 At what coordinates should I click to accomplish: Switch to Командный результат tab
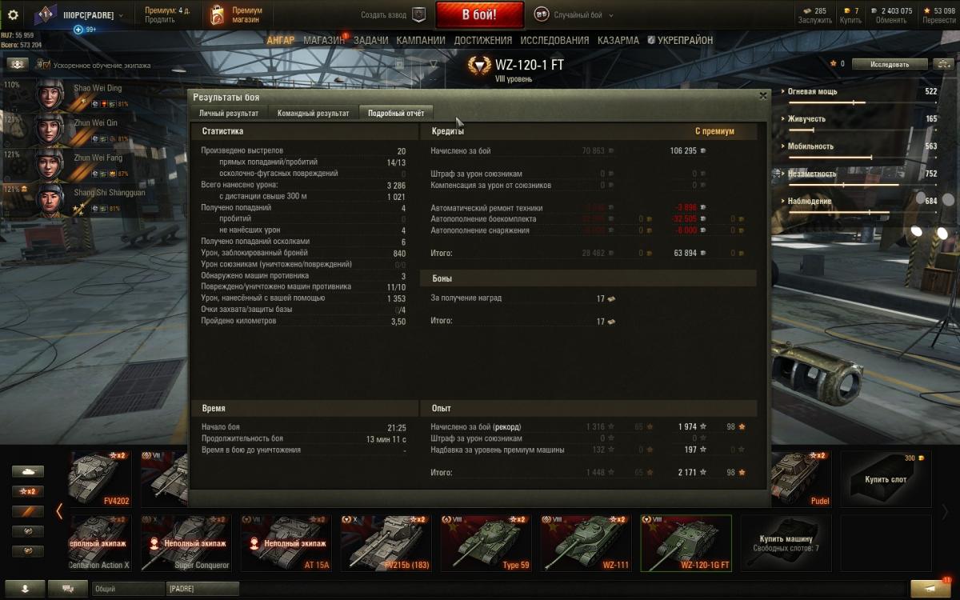coord(313,113)
